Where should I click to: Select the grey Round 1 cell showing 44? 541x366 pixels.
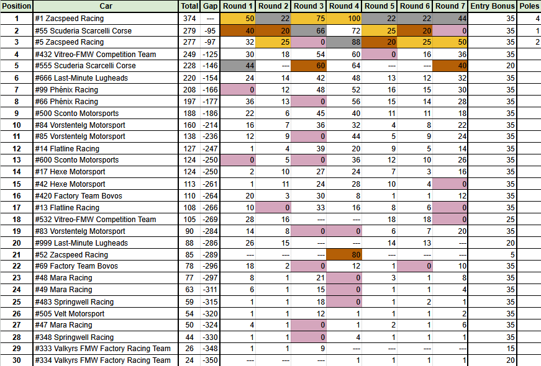(239, 66)
